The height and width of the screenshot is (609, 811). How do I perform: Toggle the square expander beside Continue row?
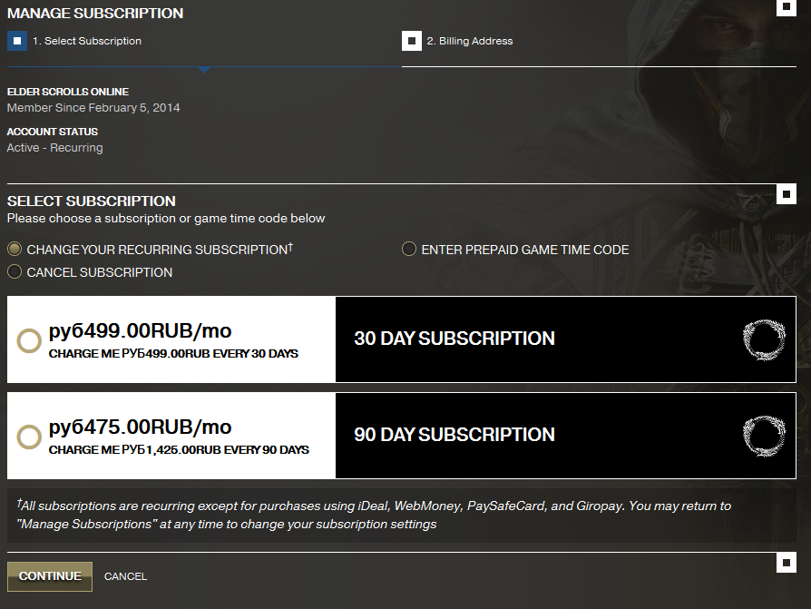[x=787, y=563]
